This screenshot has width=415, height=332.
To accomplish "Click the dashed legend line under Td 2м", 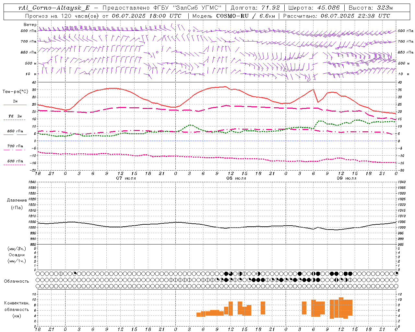I will [x=15, y=120].
